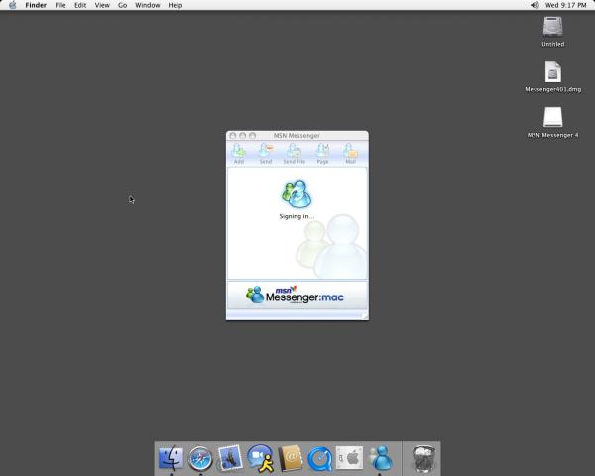Viewport: 595px width, 476px height.
Task: Open System Preferences from the Dock
Action: (349, 458)
